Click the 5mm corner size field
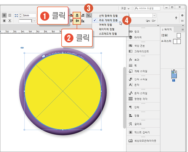This screenshot has height=152, width=188. click(29, 16)
